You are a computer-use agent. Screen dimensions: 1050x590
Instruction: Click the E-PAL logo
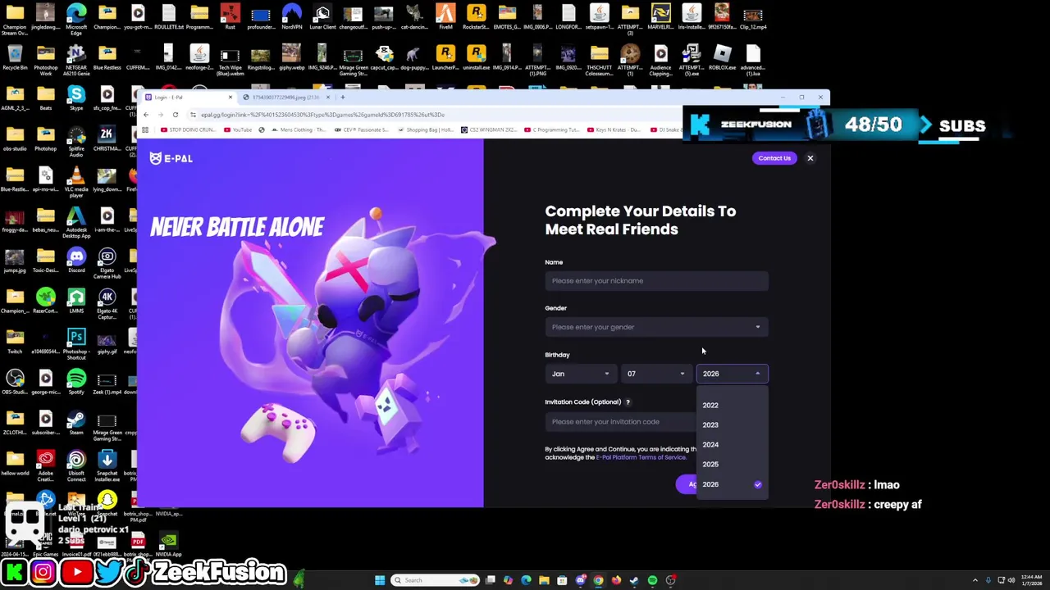(171, 158)
